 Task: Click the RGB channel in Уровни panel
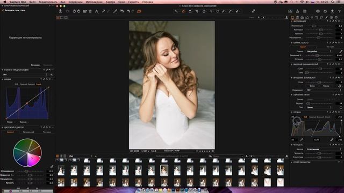tap(305, 117)
